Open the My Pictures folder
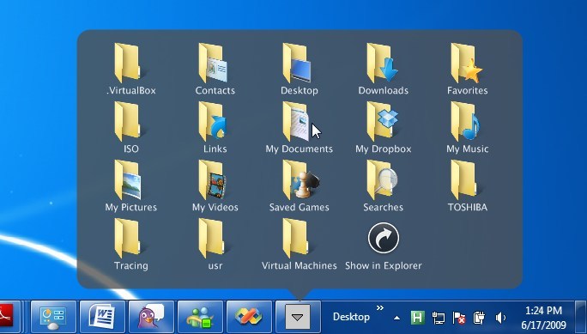The width and height of the screenshot is (587, 334). 130,185
